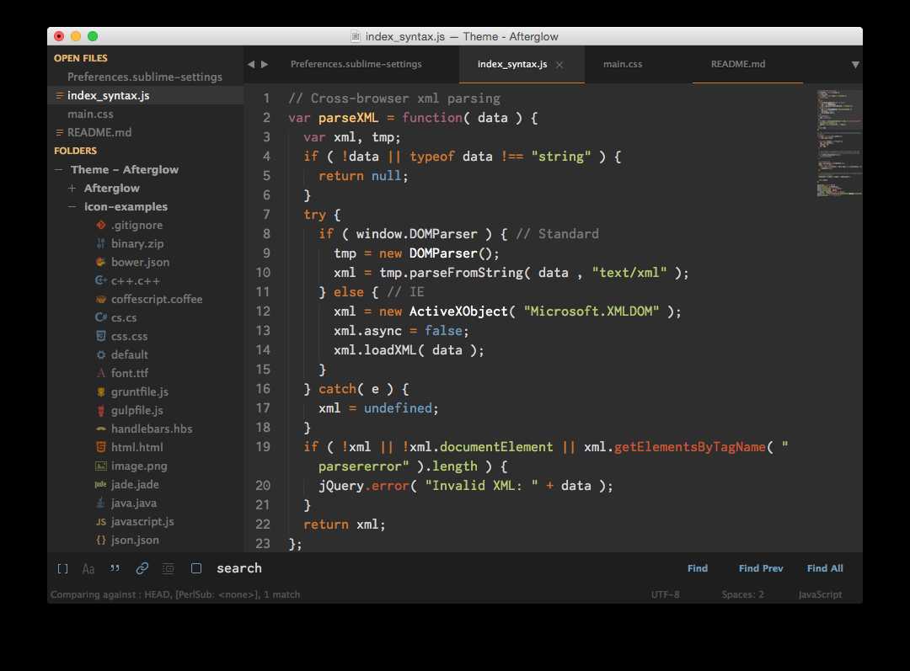The image size is (910, 671).
Task: Click the Find All button
Action: (825, 568)
